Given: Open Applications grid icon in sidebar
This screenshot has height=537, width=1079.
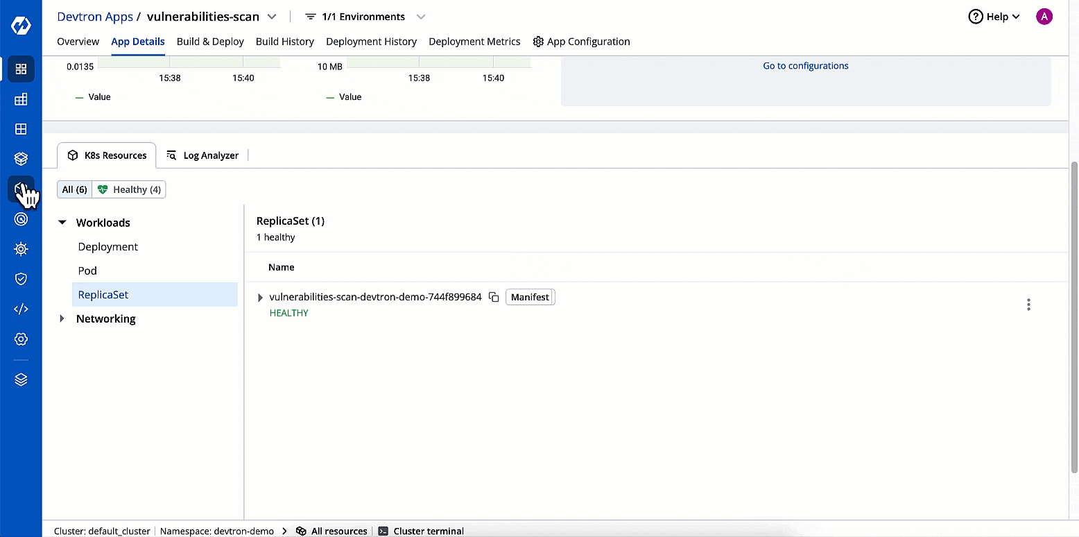Looking at the screenshot, I should pyautogui.click(x=21, y=69).
